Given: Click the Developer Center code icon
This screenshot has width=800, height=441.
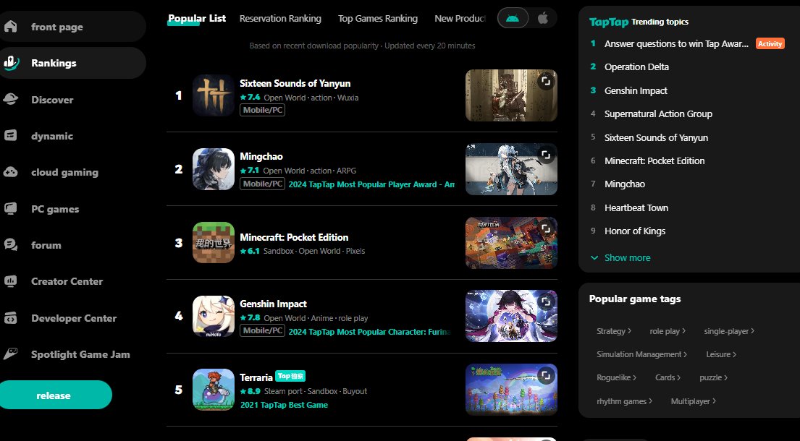Looking at the screenshot, I should [11, 318].
